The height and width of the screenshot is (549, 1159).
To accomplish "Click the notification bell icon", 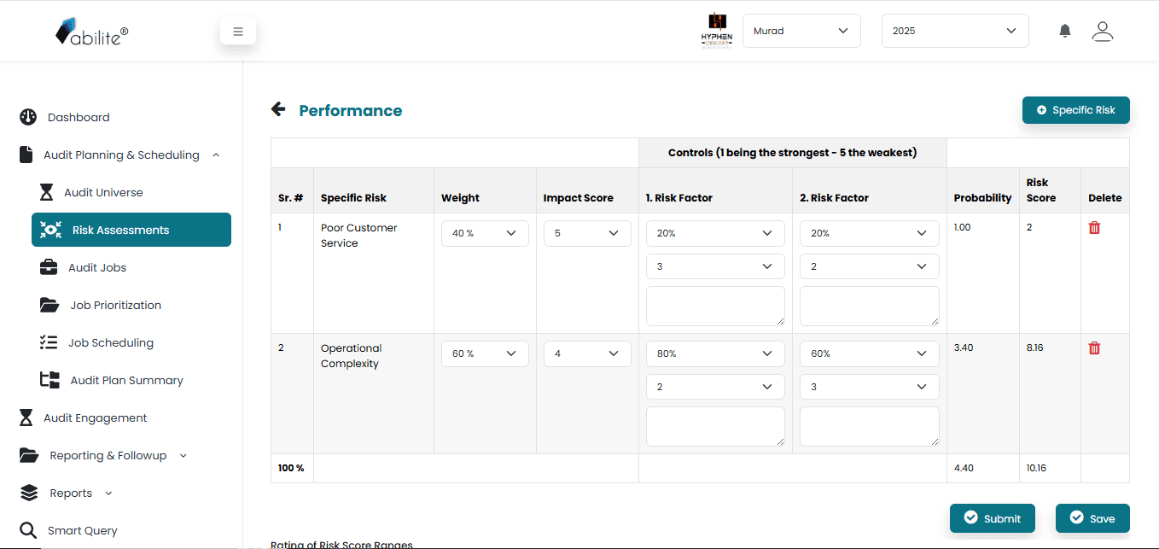I will (x=1064, y=31).
